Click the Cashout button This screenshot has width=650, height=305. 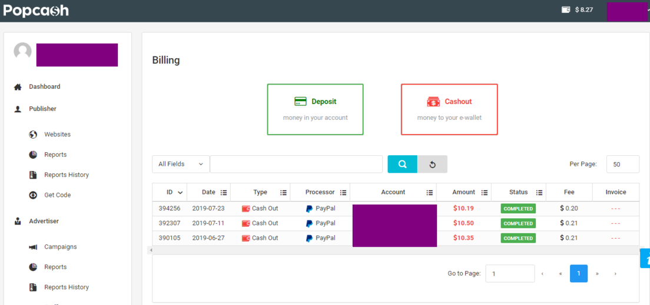pyautogui.click(x=449, y=109)
